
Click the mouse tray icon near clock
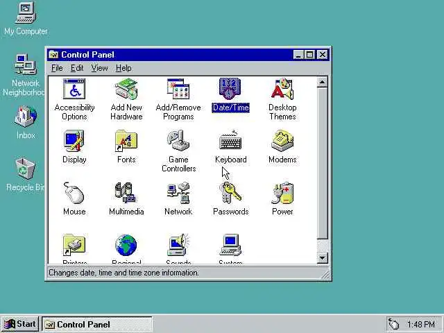pyautogui.click(x=393, y=324)
